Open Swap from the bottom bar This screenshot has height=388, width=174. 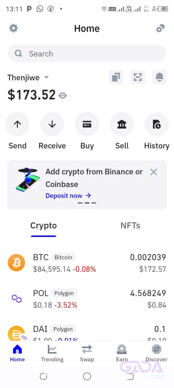(87, 353)
